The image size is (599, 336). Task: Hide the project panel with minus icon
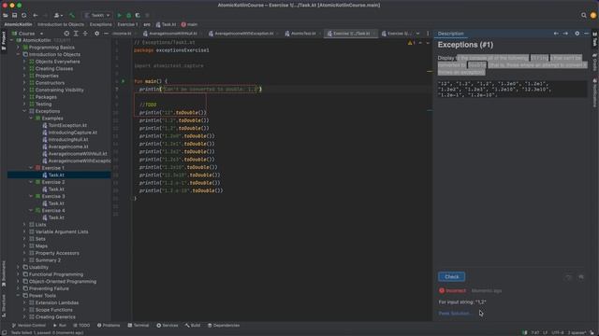106,34
